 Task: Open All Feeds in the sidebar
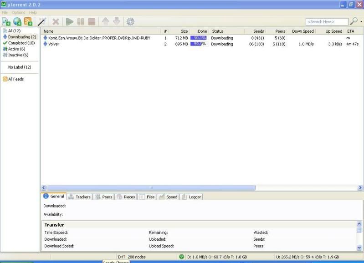(x=16, y=79)
